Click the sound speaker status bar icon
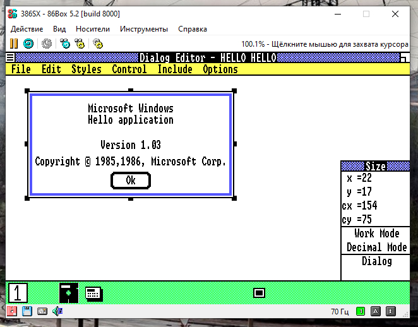Image resolution: width=418 pixels, height=327 pixels. (57, 311)
